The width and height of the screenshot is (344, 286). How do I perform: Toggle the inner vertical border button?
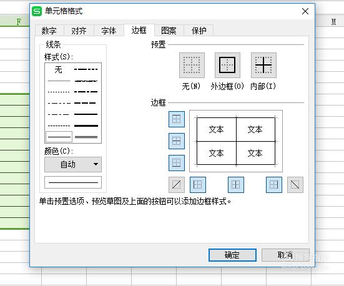point(236,185)
